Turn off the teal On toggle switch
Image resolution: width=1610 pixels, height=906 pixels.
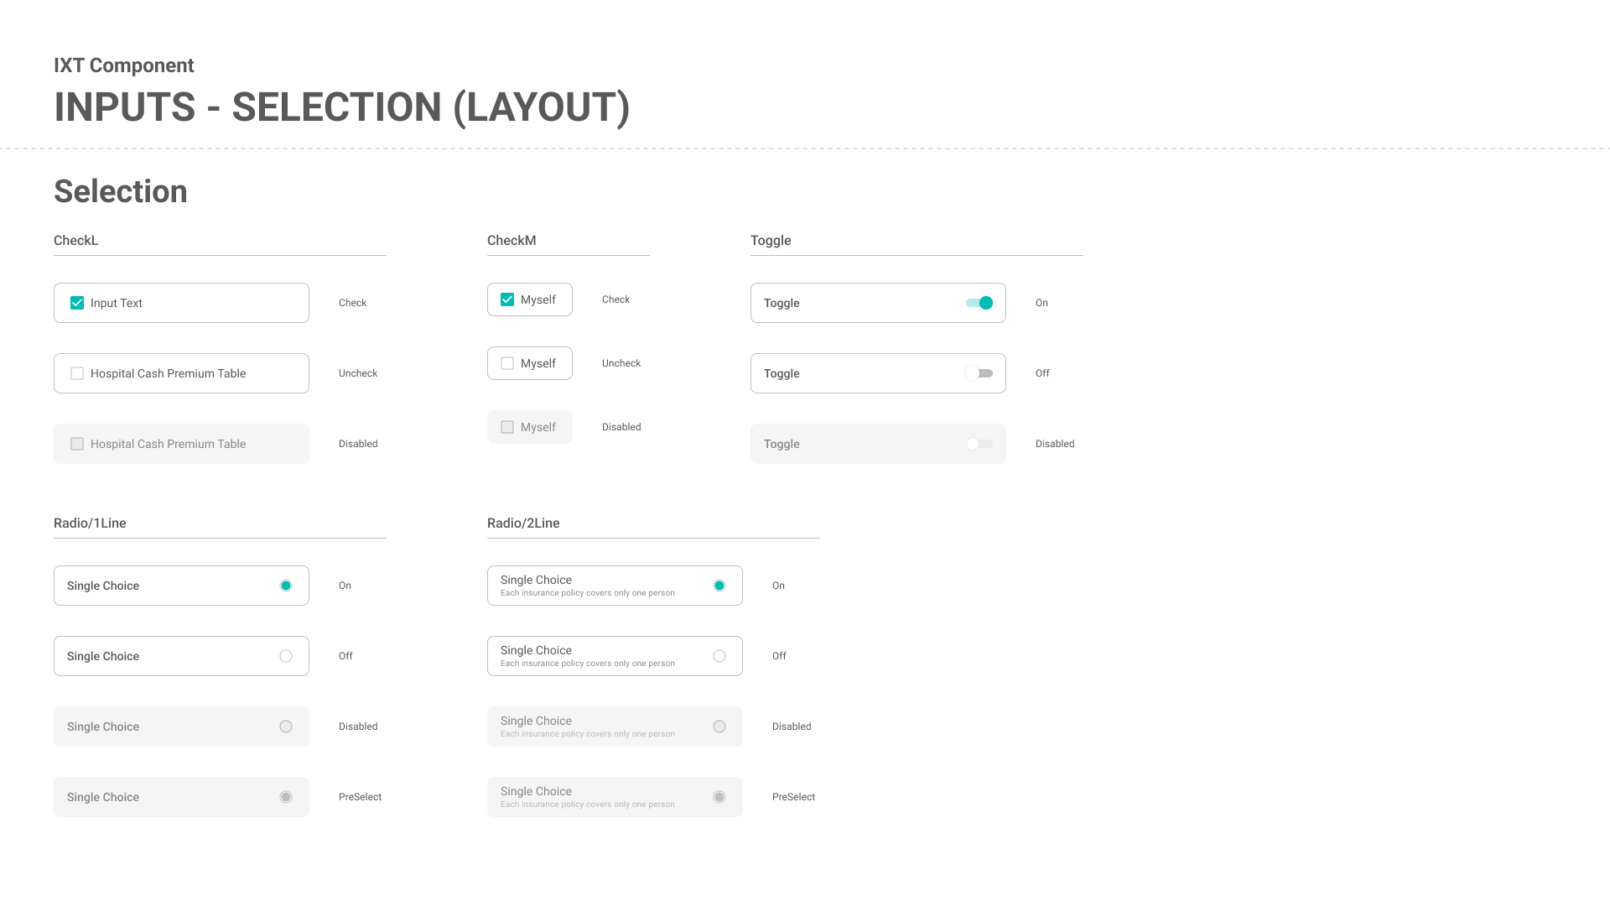[979, 303]
